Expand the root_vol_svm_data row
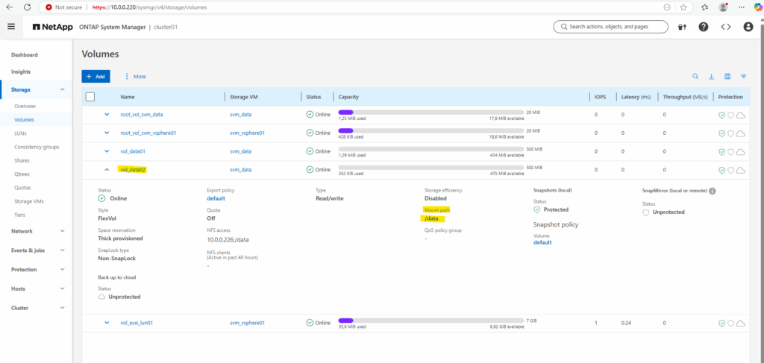 pos(107,114)
